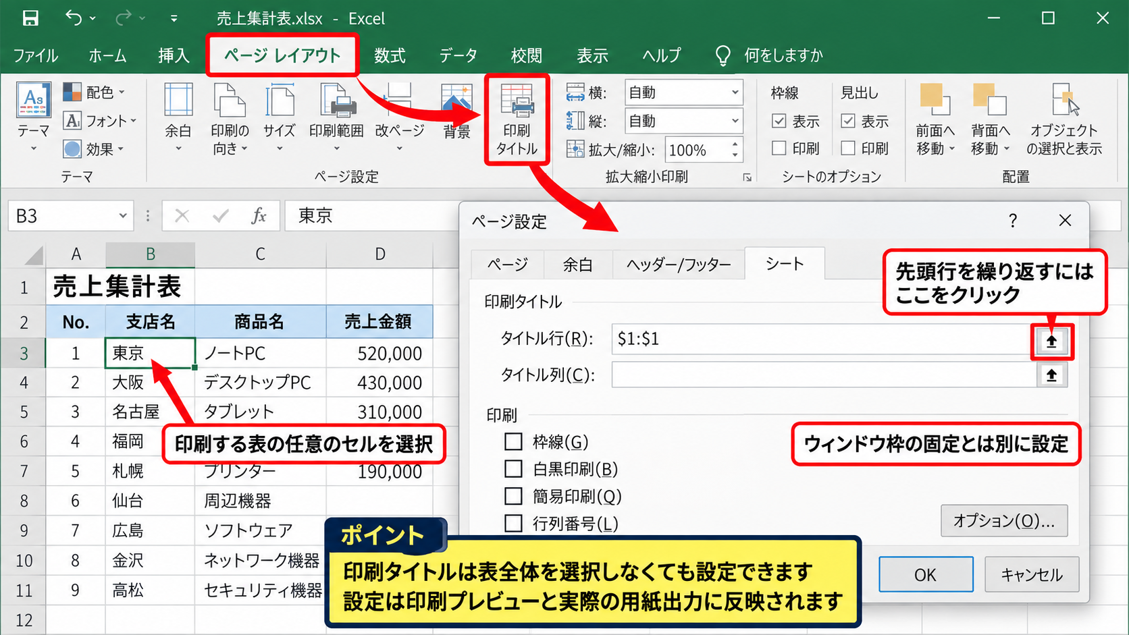The image size is (1129, 635).
Task: Switch to ページ tab in dialog
Action: click(507, 265)
